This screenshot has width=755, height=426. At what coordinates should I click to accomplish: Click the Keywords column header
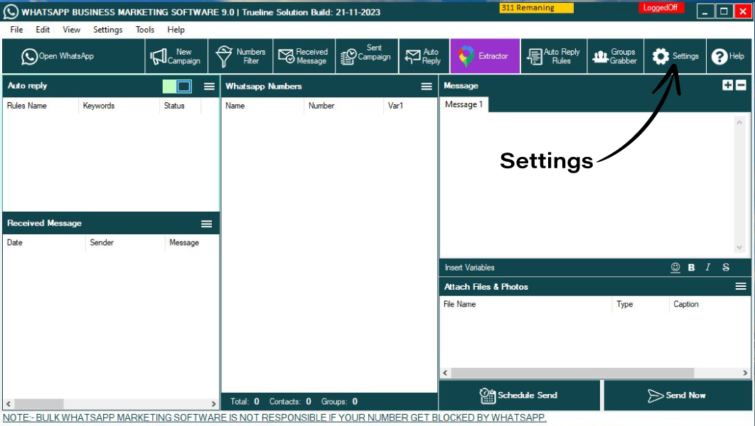[x=119, y=106]
